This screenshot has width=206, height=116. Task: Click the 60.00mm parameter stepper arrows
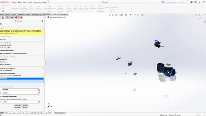40,90
